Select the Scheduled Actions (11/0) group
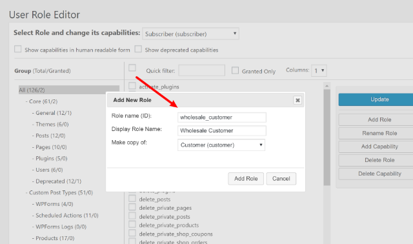 pyautogui.click(x=67, y=216)
